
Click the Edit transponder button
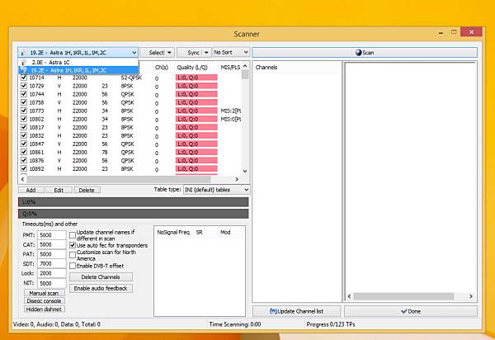point(59,190)
